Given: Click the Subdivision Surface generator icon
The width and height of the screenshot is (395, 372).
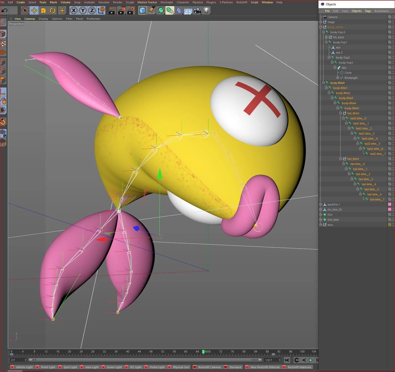Looking at the screenshot, I should 161,10.
